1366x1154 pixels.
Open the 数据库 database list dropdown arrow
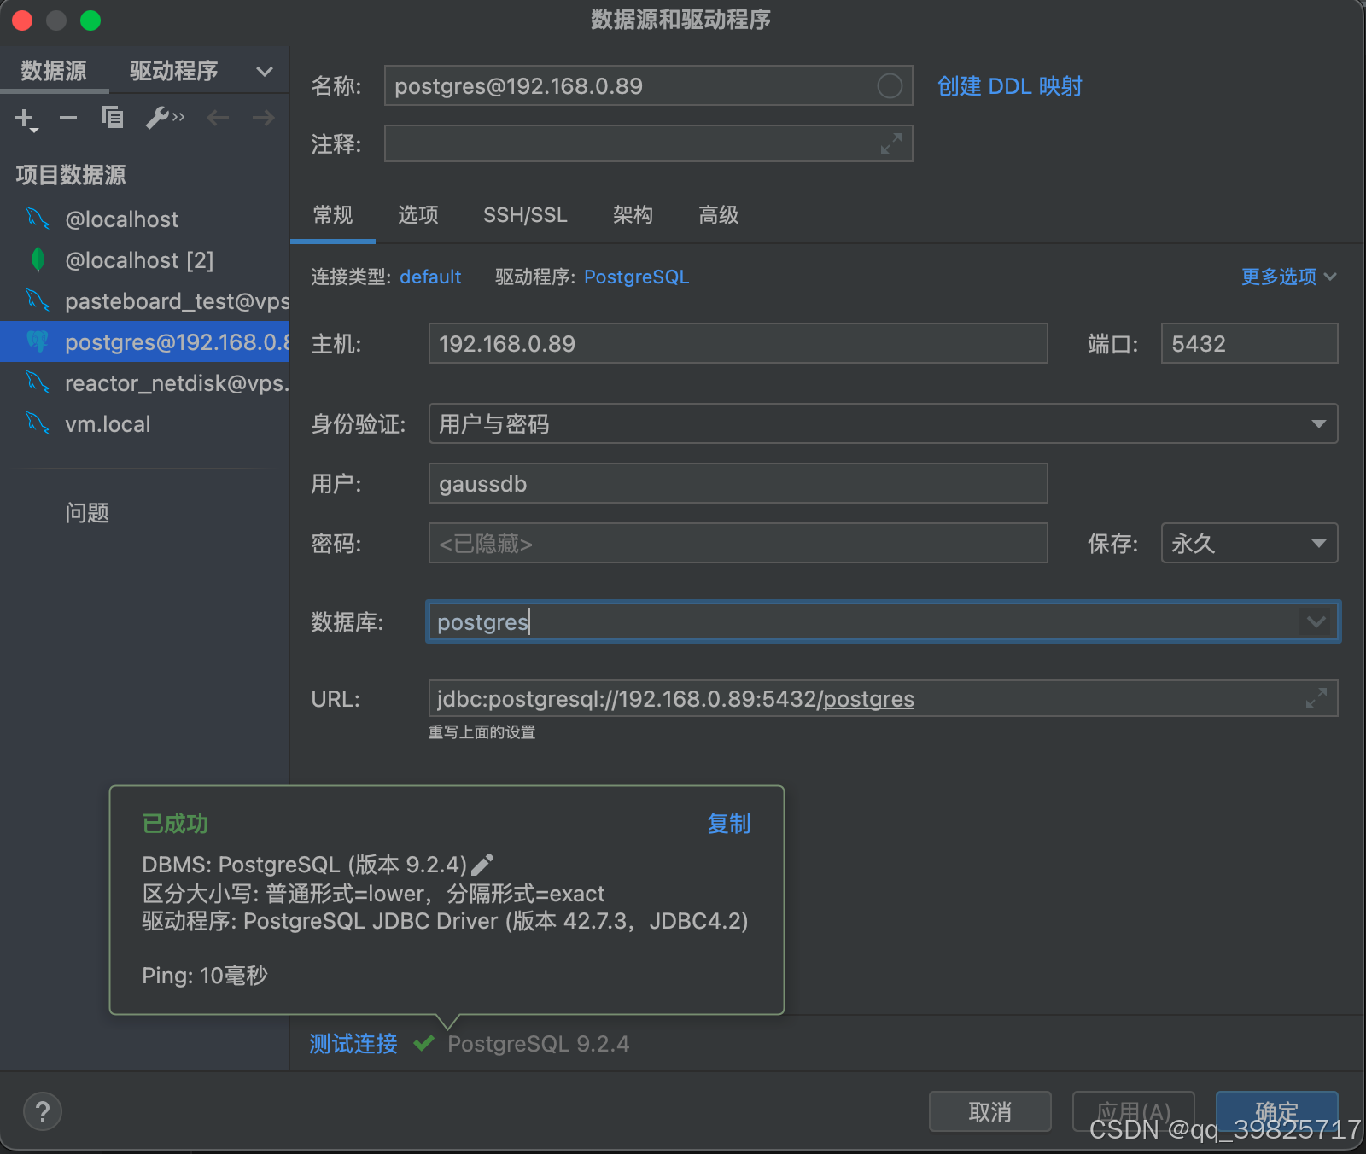[1316, 622]
